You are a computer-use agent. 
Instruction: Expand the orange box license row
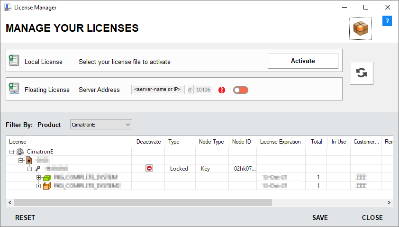click(38, 186)
